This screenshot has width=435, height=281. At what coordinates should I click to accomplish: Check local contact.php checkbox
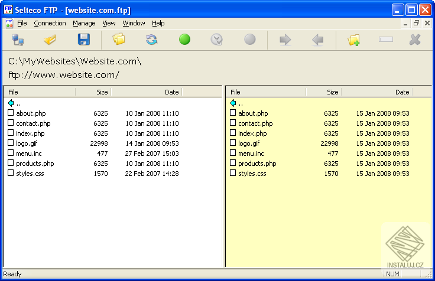point(11,122)
